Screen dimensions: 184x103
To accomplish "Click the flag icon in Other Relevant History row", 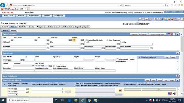I will point(170,94).
